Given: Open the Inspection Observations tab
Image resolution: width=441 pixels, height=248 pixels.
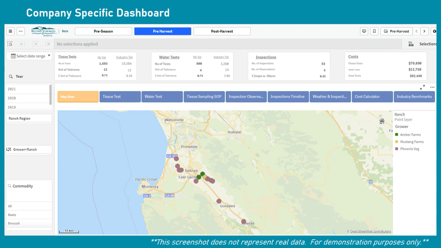Looking at the screenshot, I should coord(246,97).
